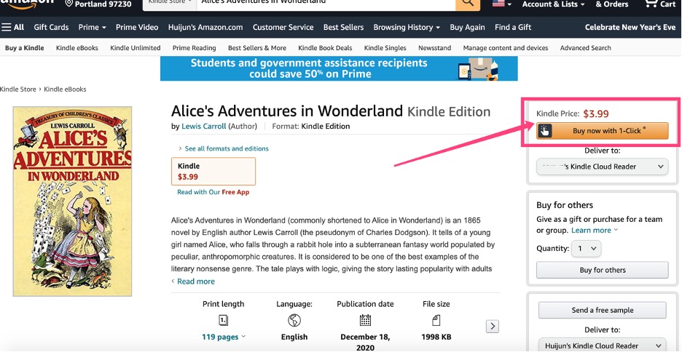682x352 pixels.
Task: Expand See all formats and editions
Action: (226, 148)
